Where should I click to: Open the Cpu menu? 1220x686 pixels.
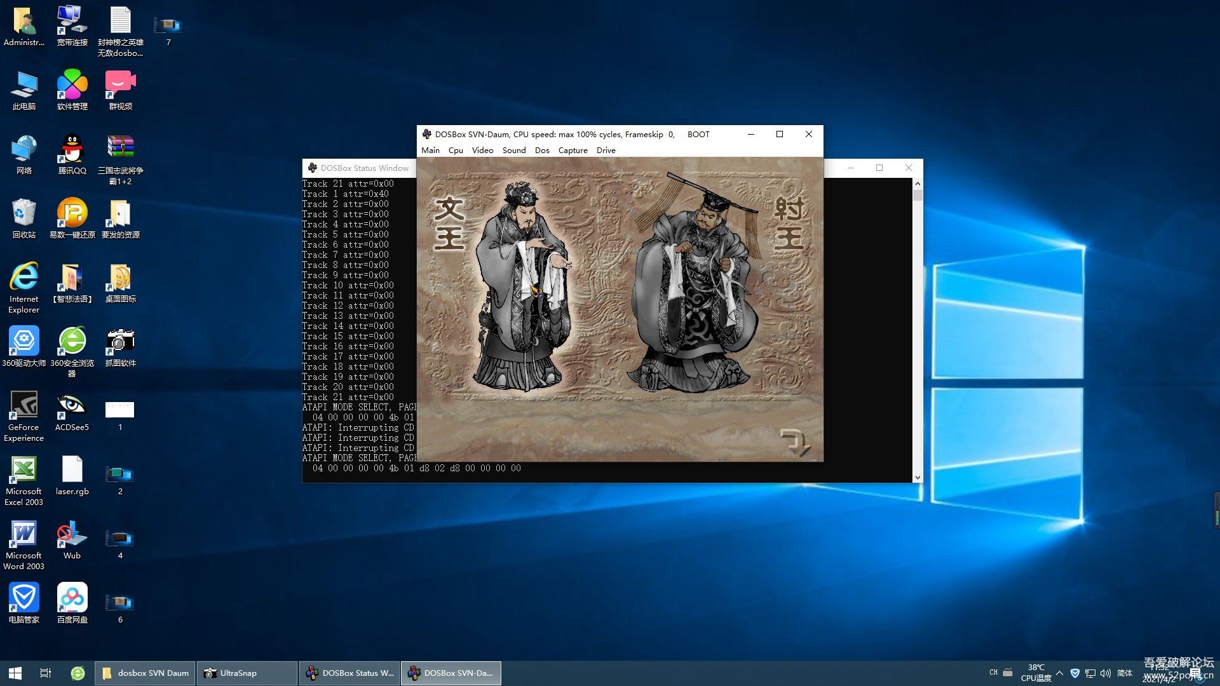point(456,151)
